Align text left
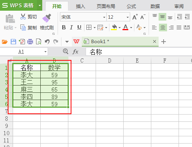 [x=154, y=27]
